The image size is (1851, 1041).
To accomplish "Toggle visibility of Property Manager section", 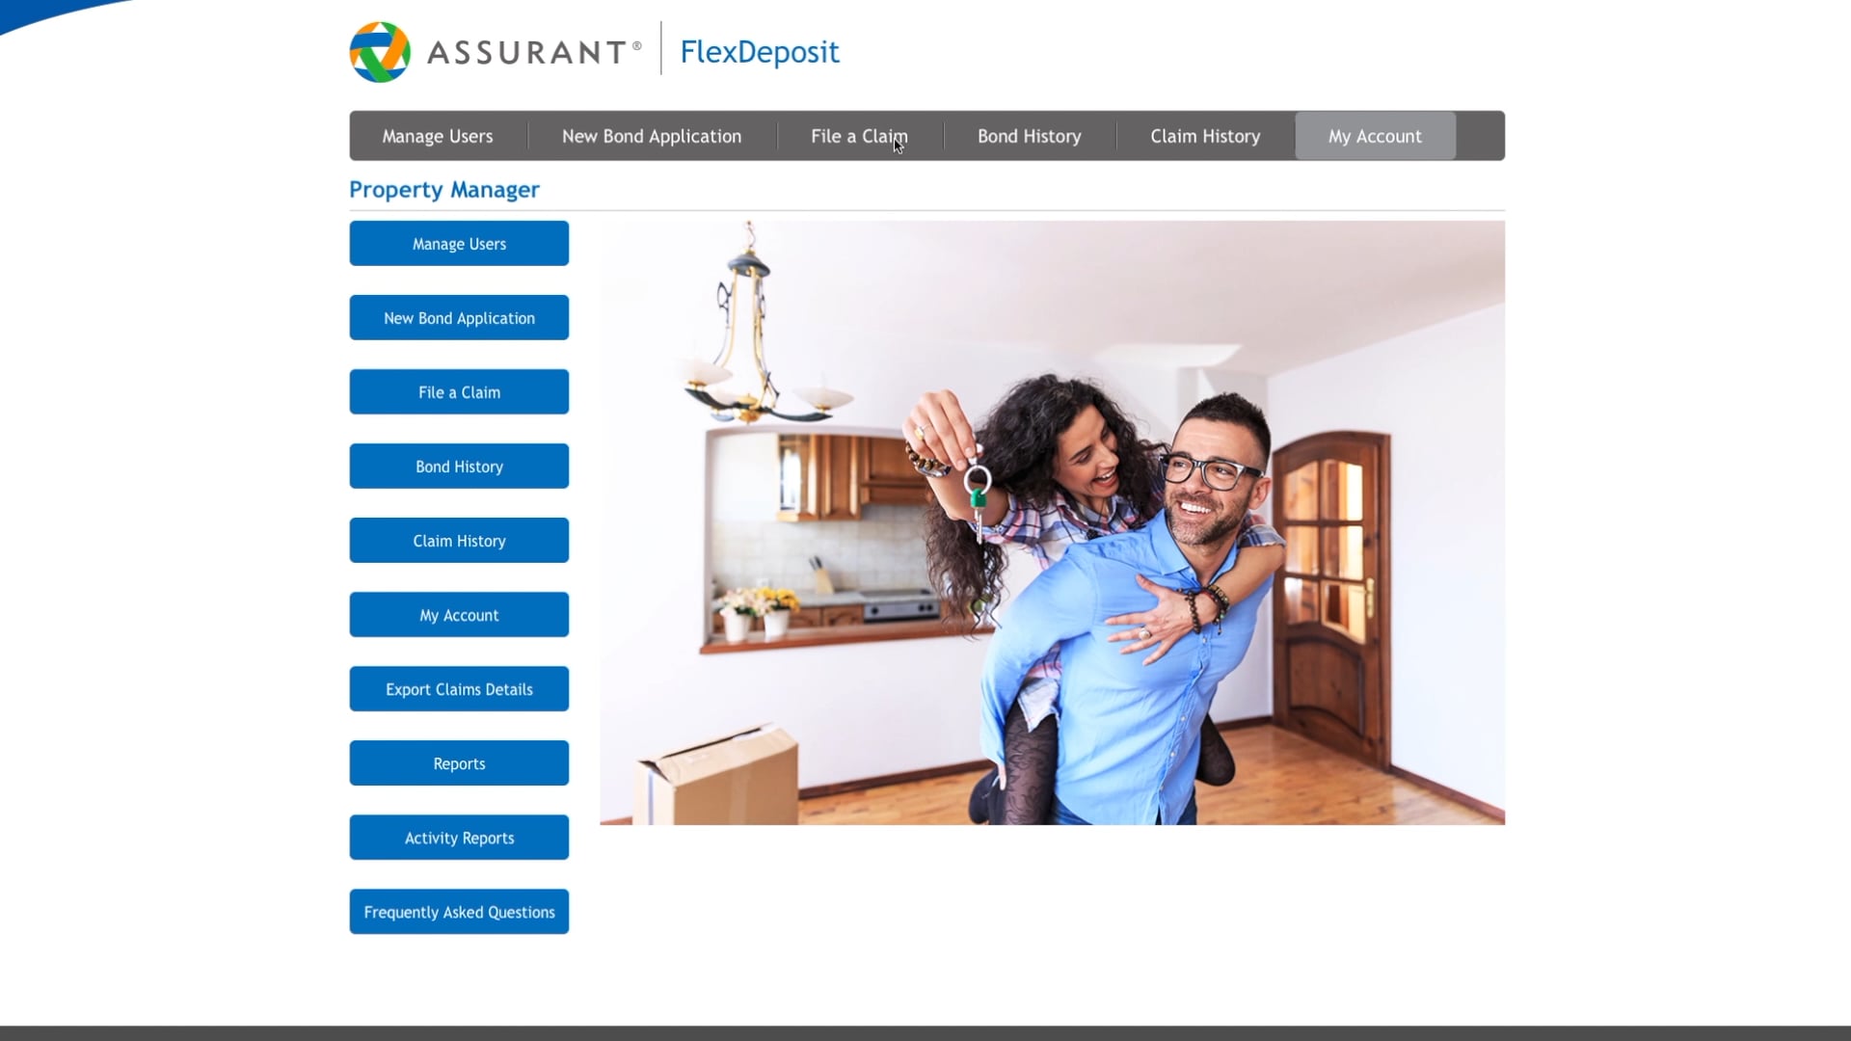I will point(443,188).
